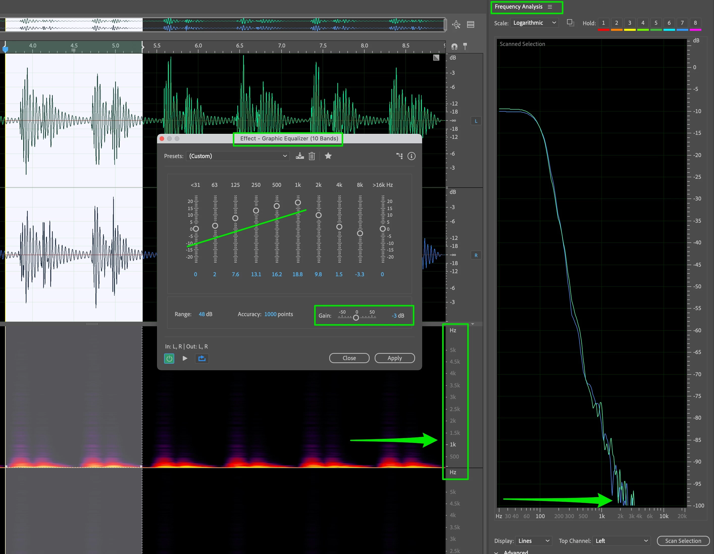
Task: Click the Scan Selection button
Action: point(683,541)
